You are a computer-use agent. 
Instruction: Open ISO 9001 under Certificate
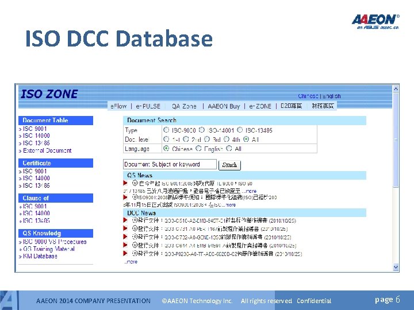click(34, 171)
